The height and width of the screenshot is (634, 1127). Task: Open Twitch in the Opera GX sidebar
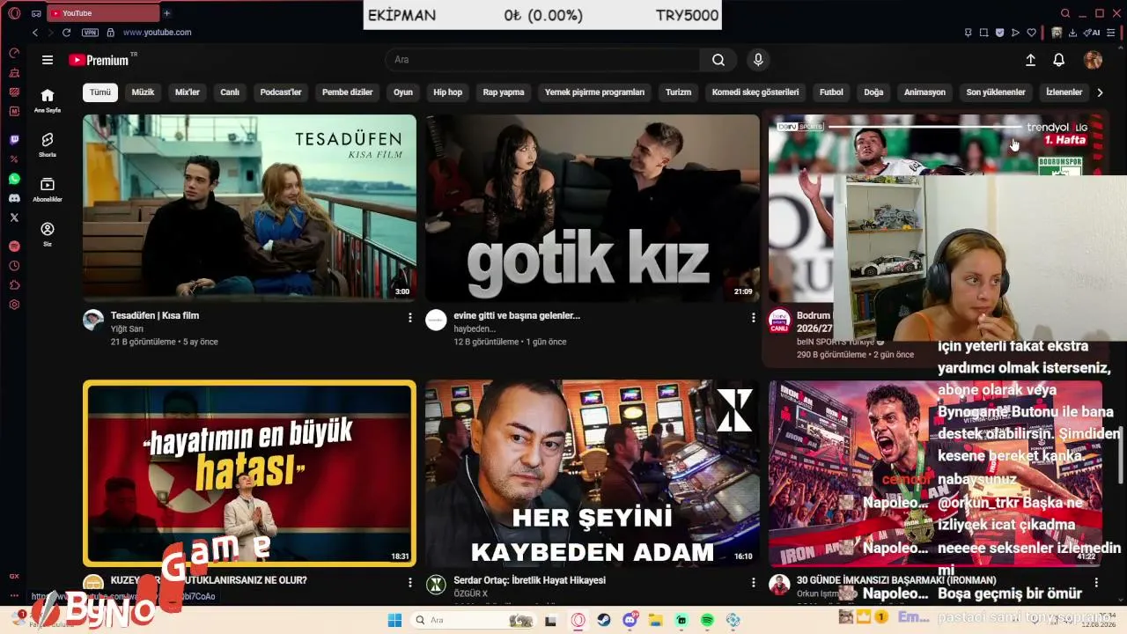(14, 140)
